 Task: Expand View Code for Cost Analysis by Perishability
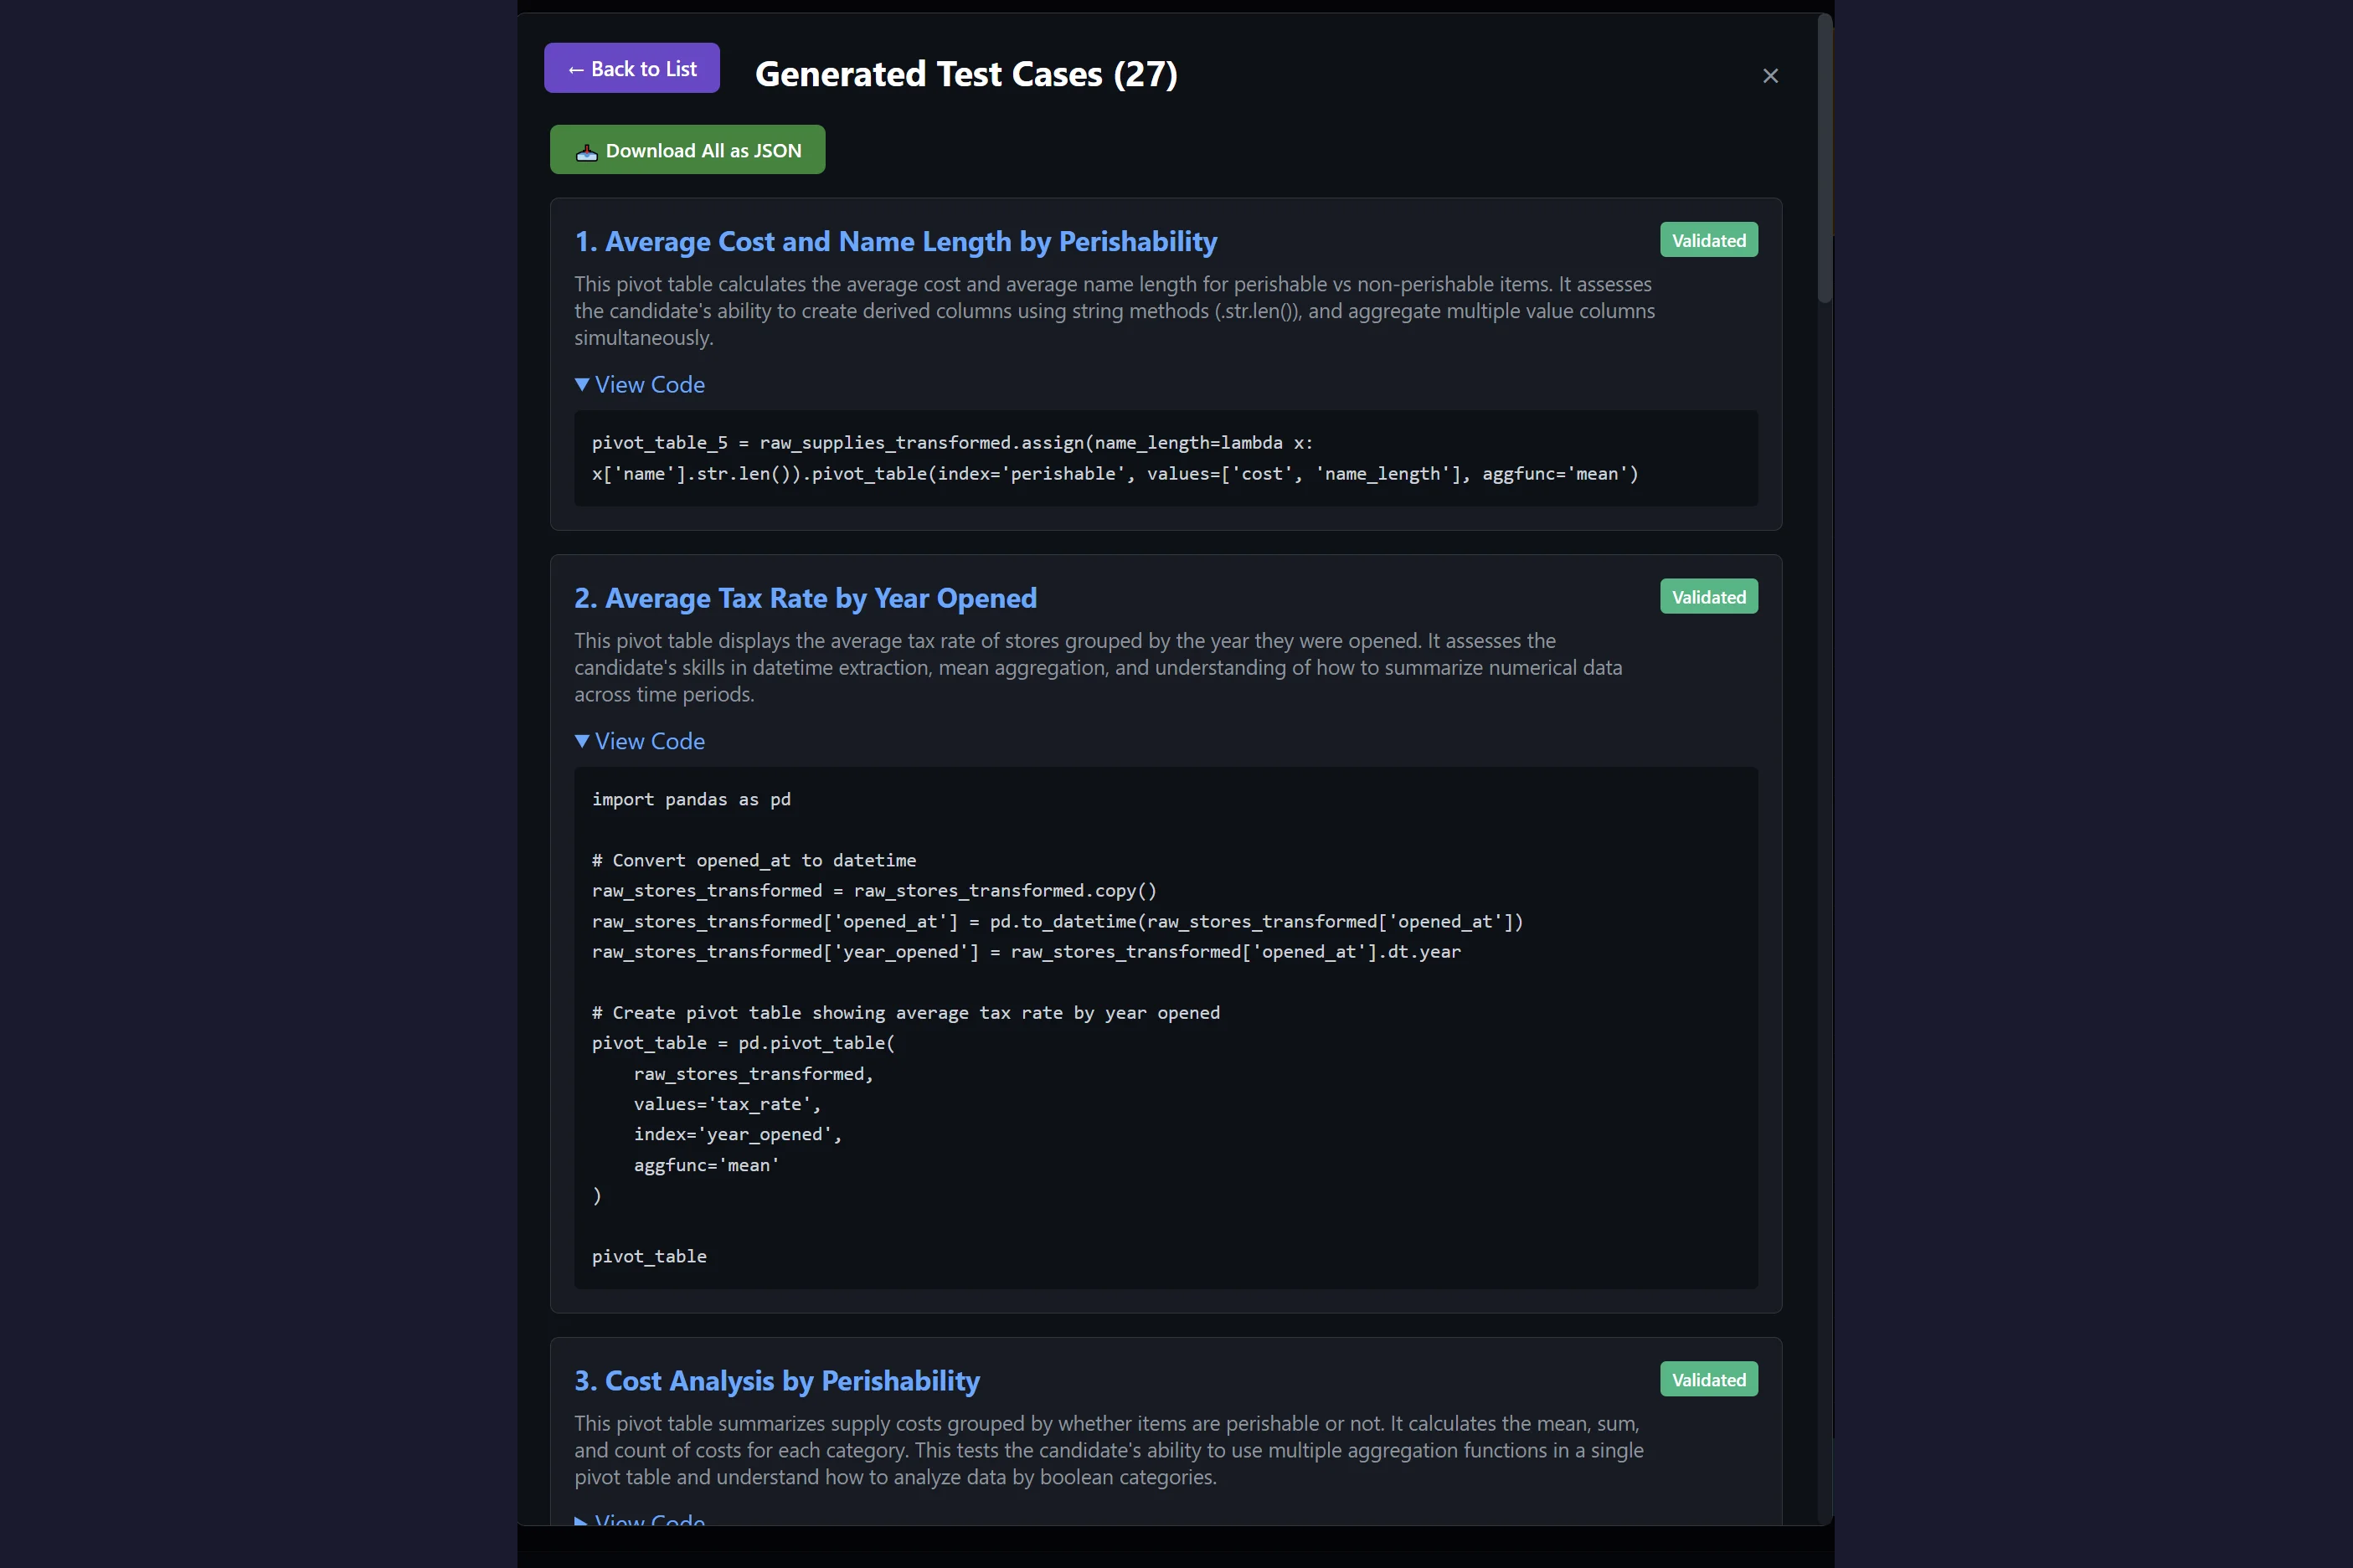tap(639, 1521)
